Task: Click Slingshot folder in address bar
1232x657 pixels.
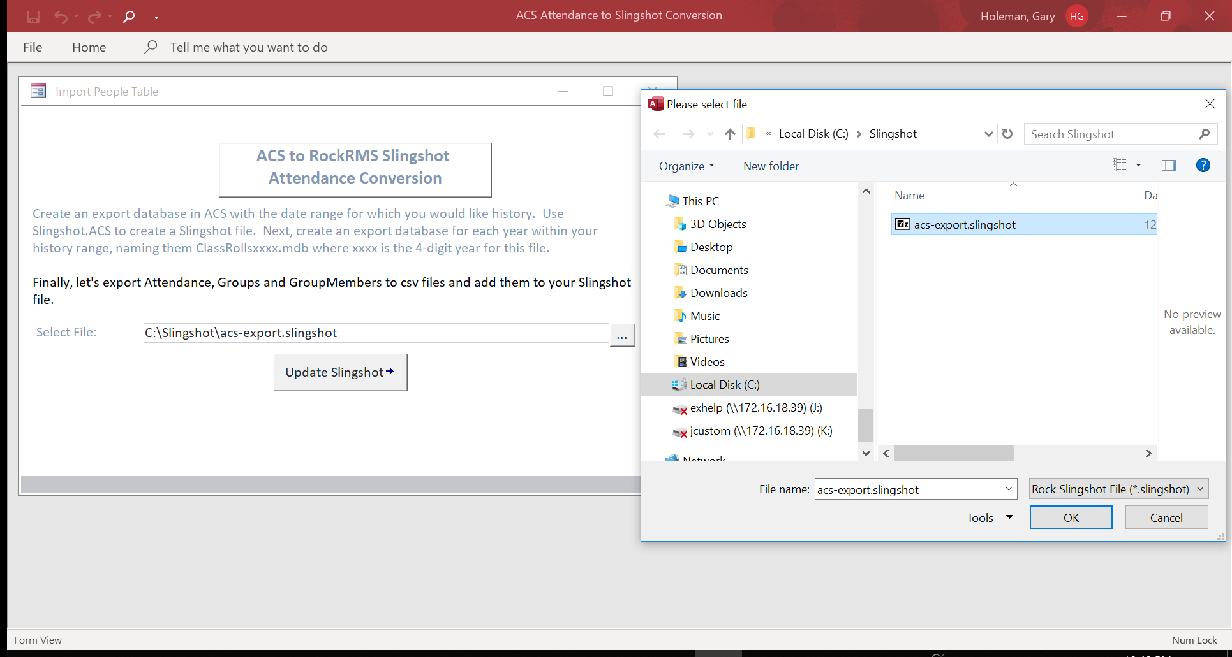Action: [x=893, y=134]
